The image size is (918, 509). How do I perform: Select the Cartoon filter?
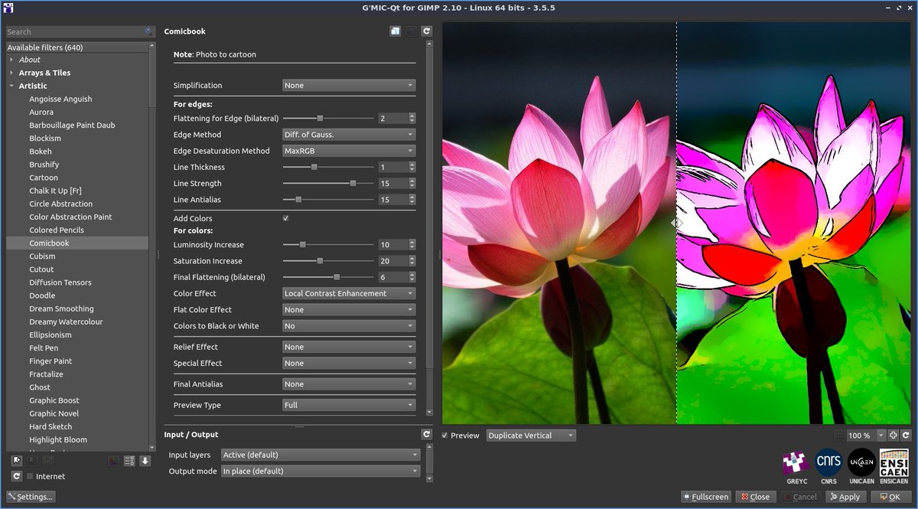click(x=44, y=178)
